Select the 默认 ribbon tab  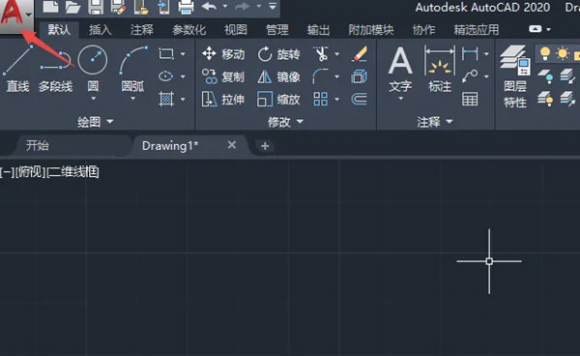point(59,30)
